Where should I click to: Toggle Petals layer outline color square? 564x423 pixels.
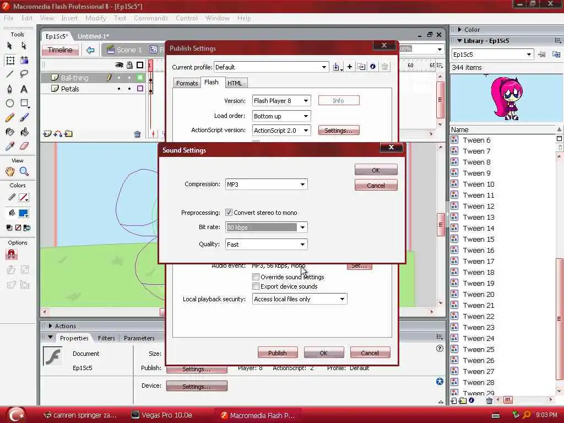pos(140,89)
